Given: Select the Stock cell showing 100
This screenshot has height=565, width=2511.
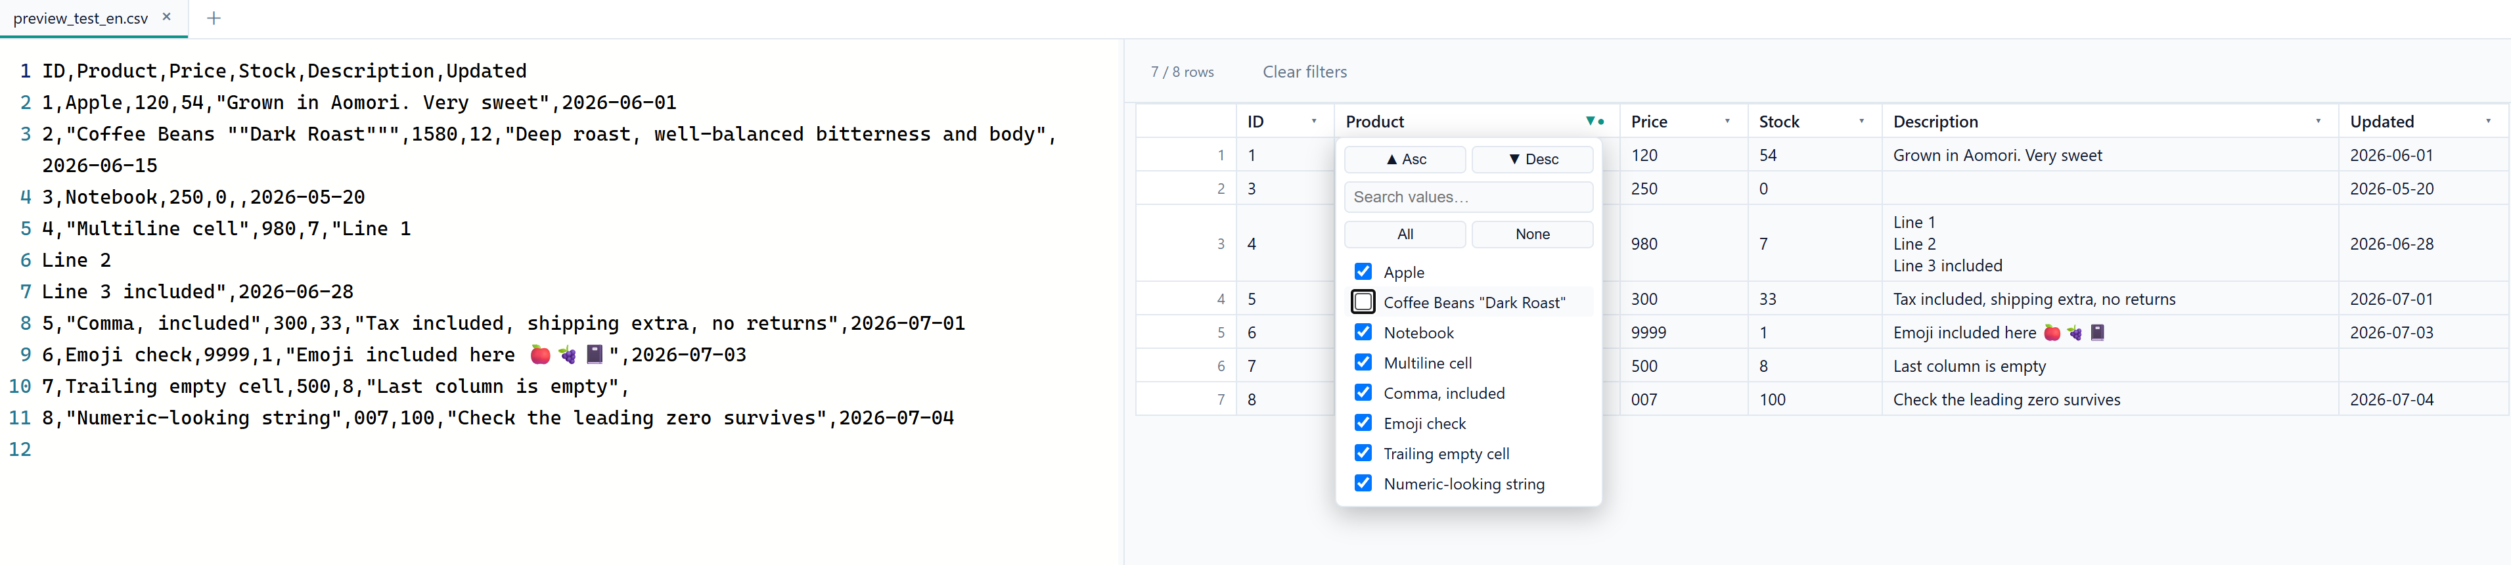Looking at the screenshot, I should [1814, 399].
